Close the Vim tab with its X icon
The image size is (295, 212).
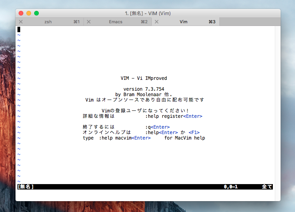(x=156, y=22)
